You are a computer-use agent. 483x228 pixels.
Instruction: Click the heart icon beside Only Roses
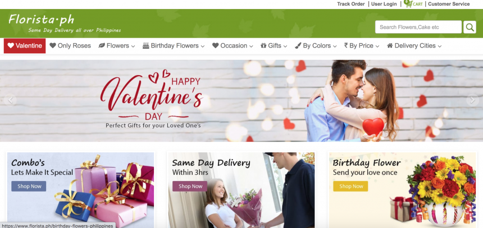point(53,45)
